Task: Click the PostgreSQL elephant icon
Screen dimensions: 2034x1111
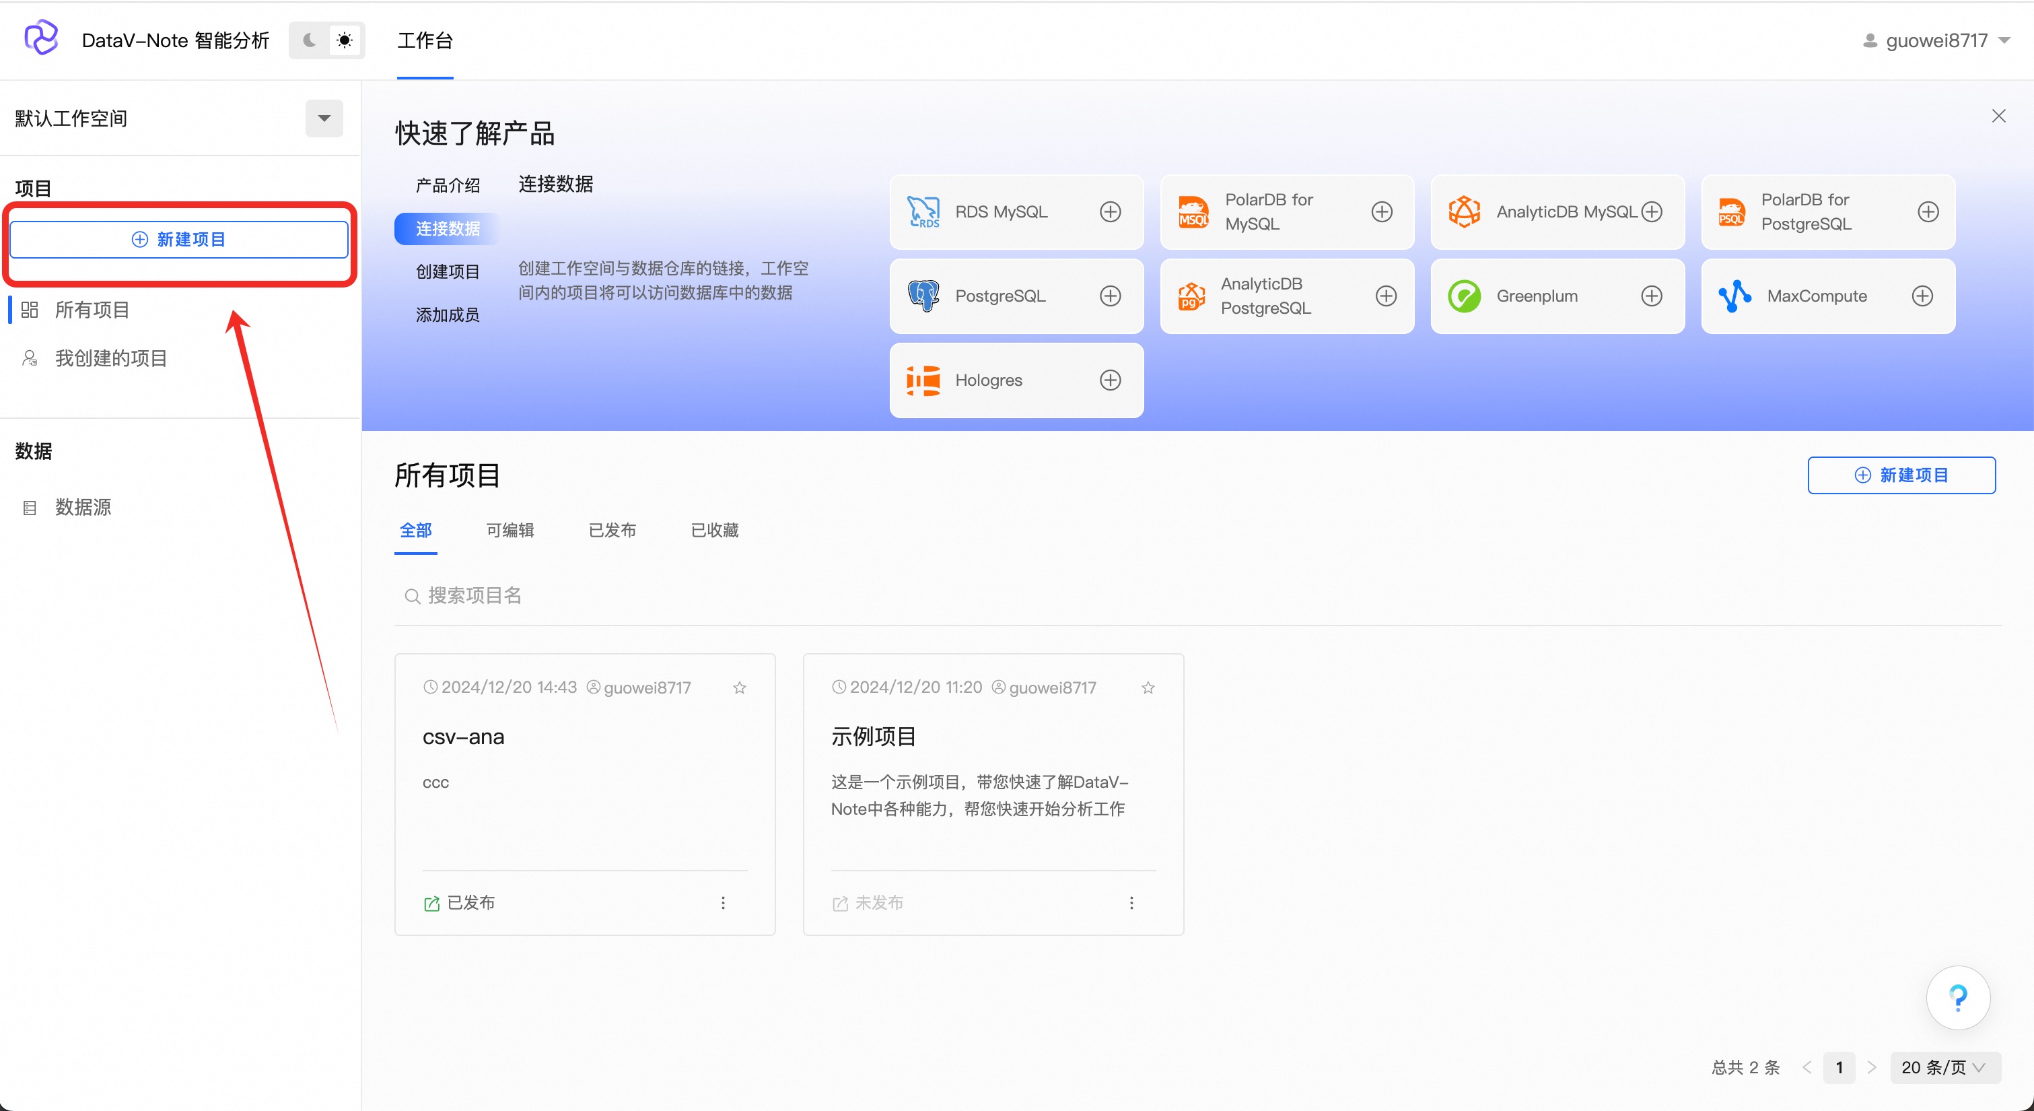Action: (923, 296)
